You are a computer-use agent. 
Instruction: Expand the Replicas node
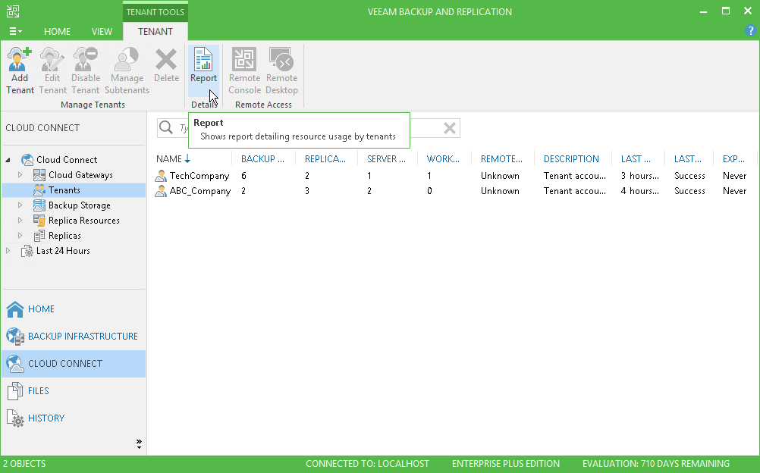pyautogui.click(x=20, y=236)
